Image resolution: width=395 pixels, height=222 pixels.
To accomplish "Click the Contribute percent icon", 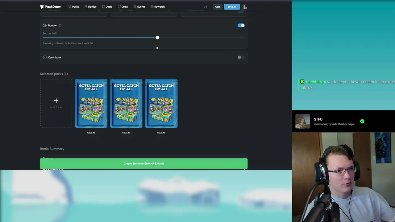I will [x=45, y=57].
